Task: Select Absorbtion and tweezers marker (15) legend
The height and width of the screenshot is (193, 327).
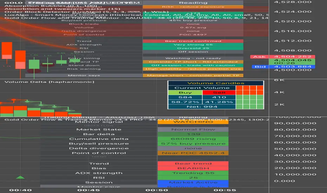Action: pos(62,9)
